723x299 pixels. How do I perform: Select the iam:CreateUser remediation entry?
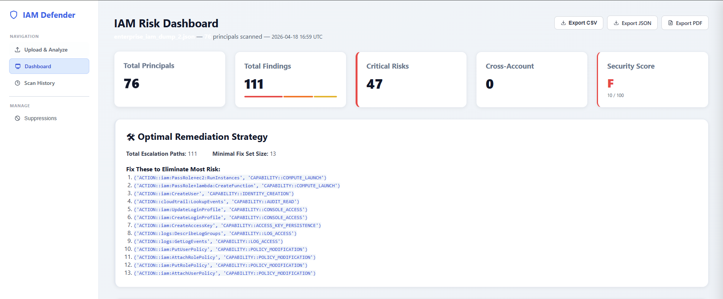pyautogui.click(x=214, y=194)
